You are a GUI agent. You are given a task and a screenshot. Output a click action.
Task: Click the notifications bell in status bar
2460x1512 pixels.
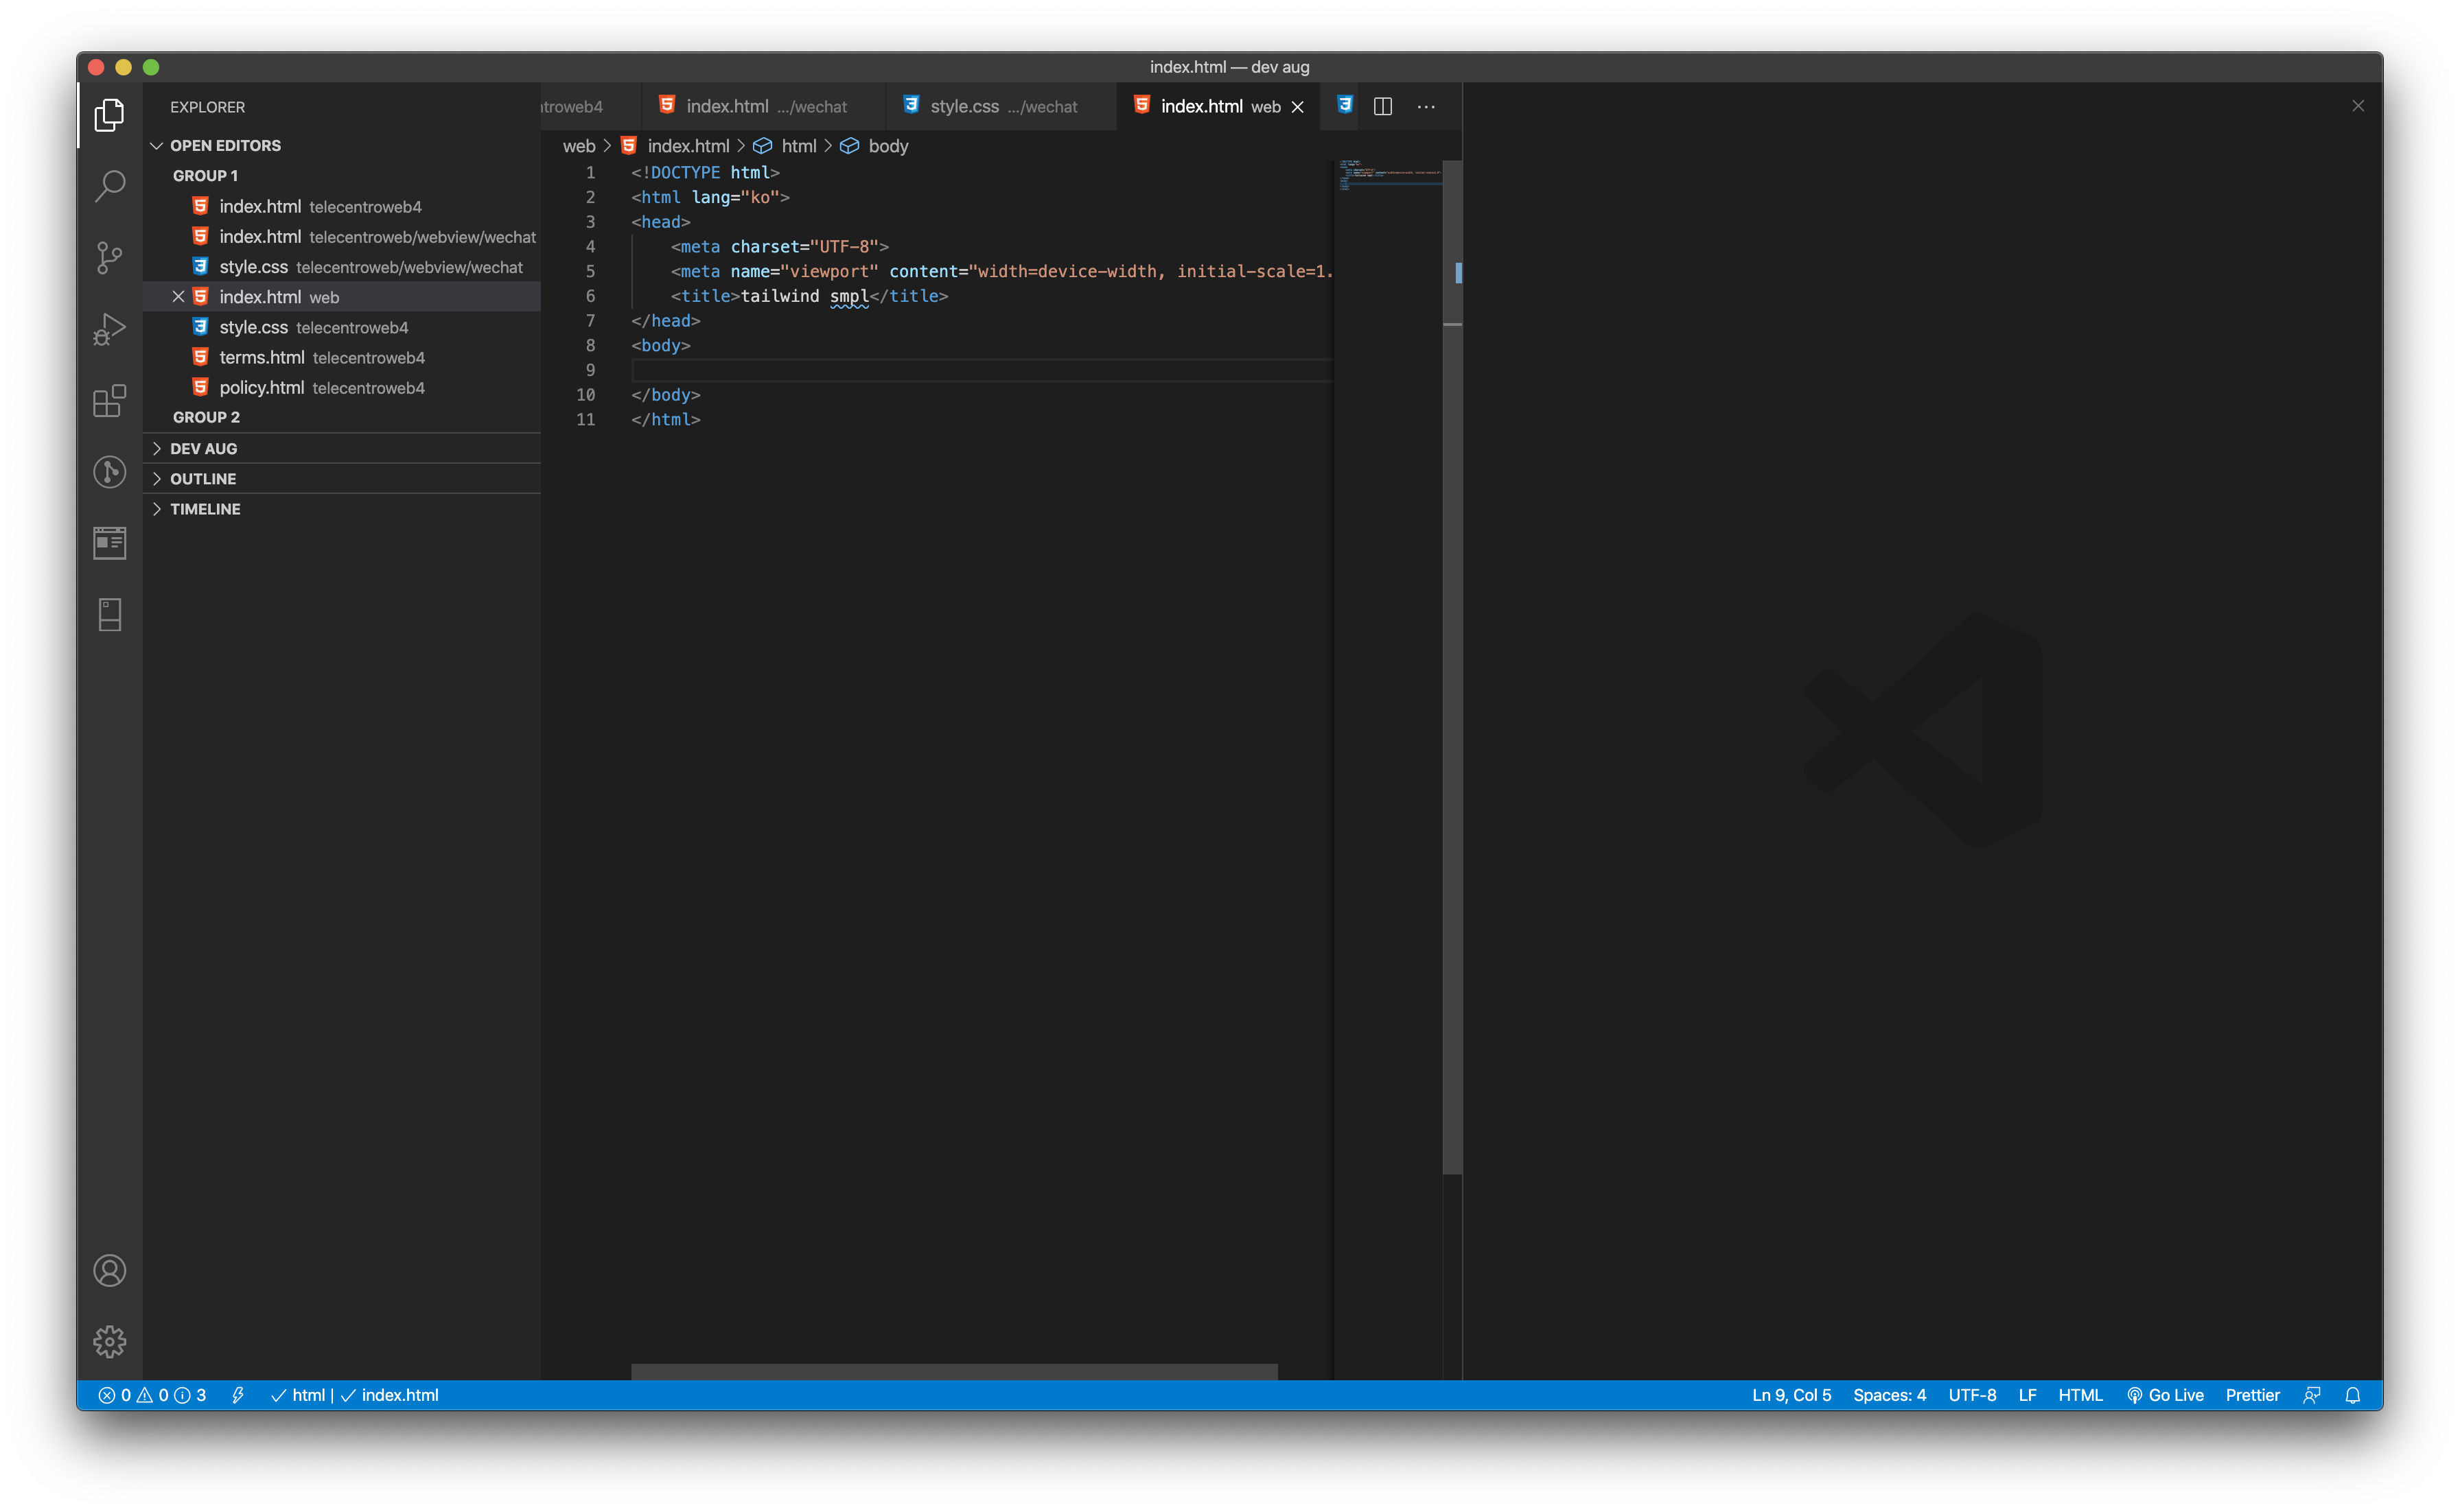[x=2352, y=1395]
